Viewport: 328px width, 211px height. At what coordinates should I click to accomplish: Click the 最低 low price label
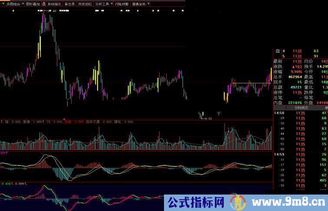308,82
